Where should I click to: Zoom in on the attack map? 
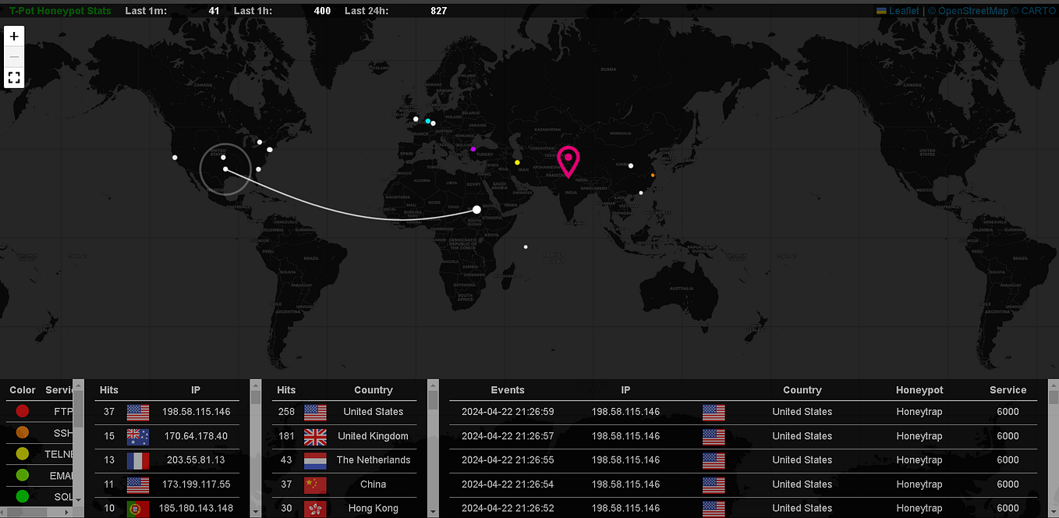[14, 36]
